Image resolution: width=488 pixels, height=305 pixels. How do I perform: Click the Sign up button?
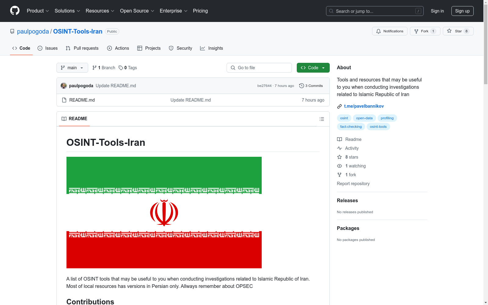462,11
